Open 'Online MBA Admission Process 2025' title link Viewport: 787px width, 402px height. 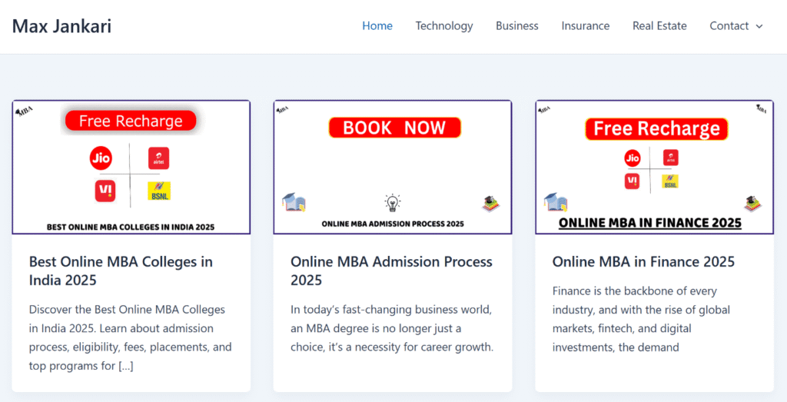[391, 271]
